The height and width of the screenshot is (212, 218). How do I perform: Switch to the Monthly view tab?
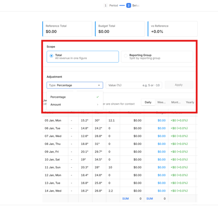click(176, 102)
